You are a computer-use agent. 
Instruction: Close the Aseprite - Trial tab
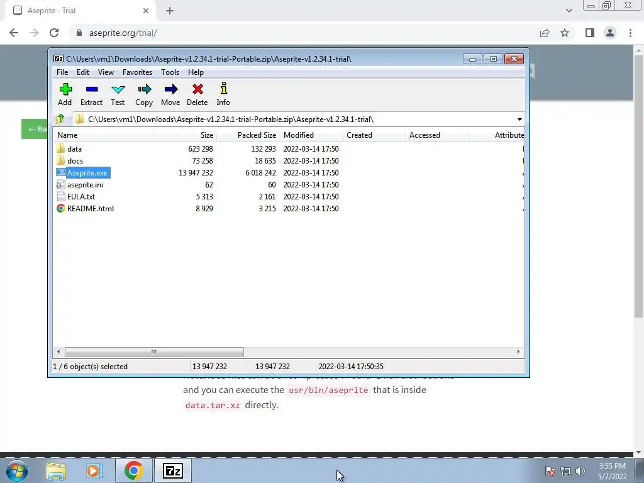click(146, 11)
